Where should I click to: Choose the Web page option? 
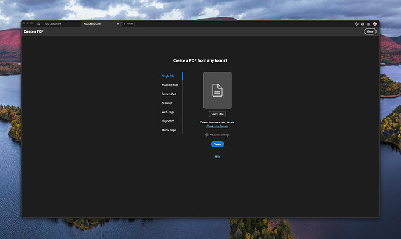click(168, 112)
